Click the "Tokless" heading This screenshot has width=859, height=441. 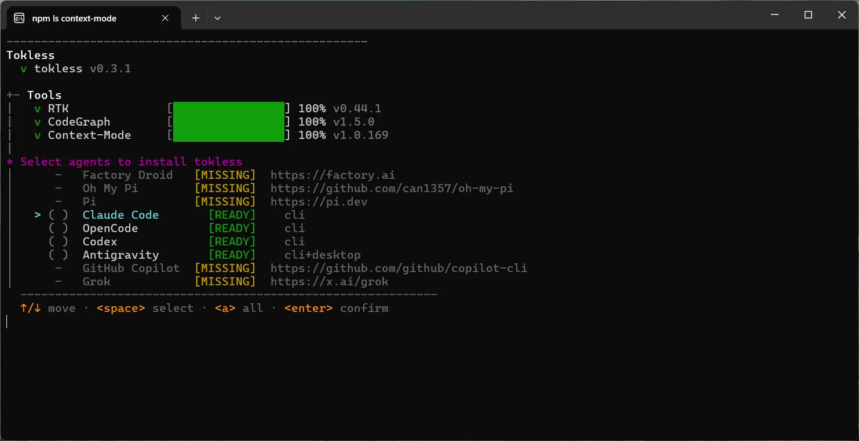click(x=31, y=55)
